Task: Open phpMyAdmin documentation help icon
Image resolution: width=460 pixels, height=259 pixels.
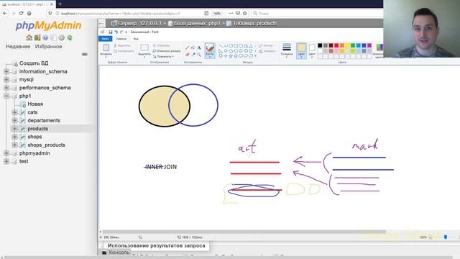Action: click(45, 37)
